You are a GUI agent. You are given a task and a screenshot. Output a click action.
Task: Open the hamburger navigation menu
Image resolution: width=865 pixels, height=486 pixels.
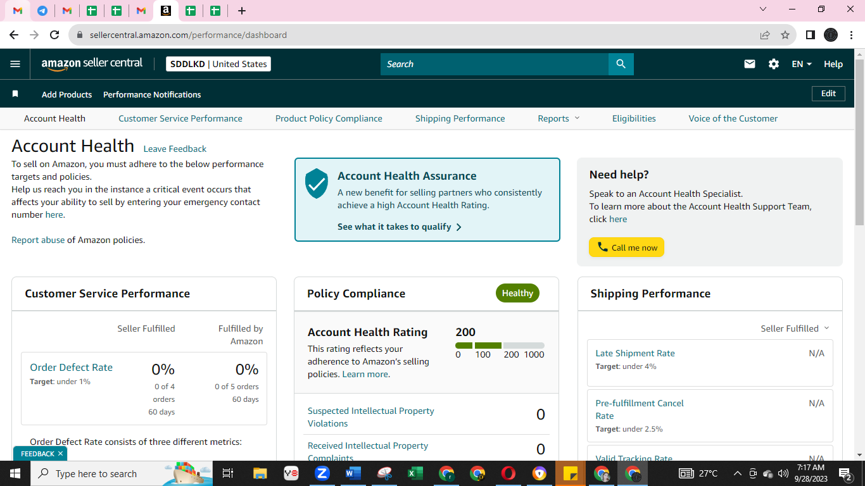click(15, 64)
